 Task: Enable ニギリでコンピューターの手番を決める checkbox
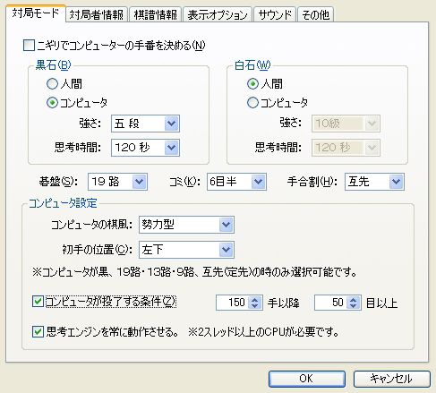pyautogui.click(x=29, y=46)
